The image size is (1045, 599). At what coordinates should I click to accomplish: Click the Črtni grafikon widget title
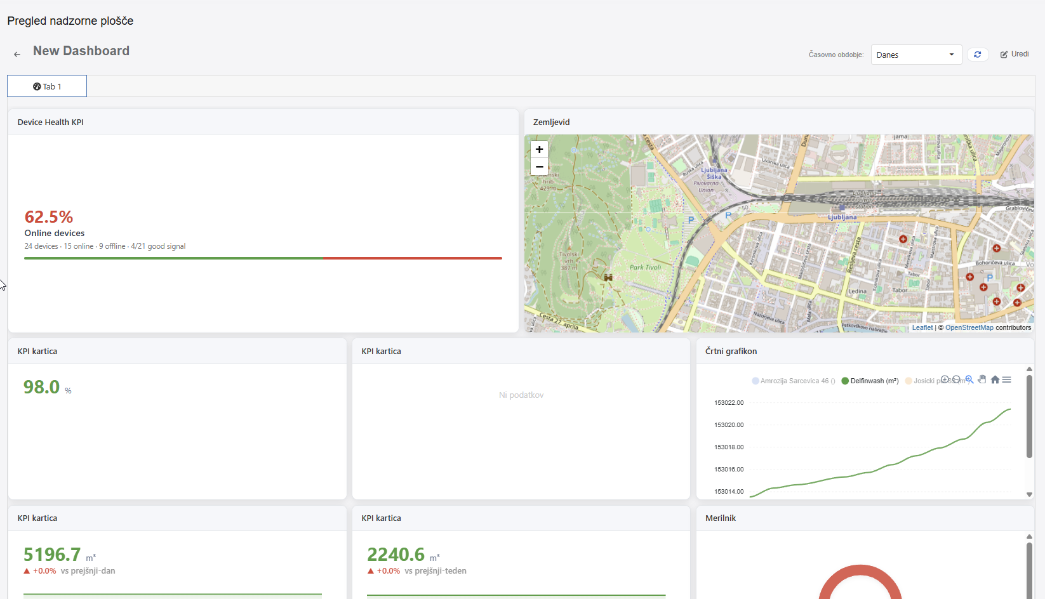tap(731, 352)
